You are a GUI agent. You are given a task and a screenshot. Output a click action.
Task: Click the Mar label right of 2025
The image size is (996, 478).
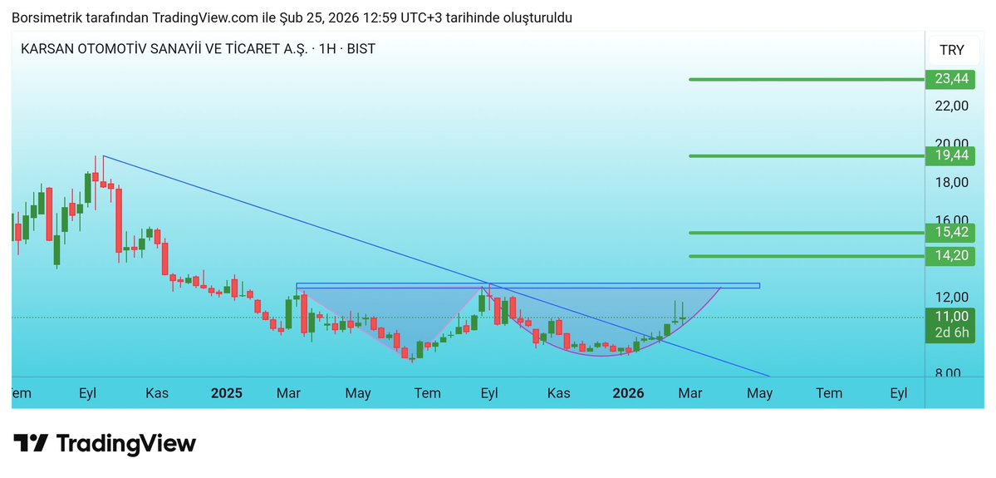click(288, 393)
